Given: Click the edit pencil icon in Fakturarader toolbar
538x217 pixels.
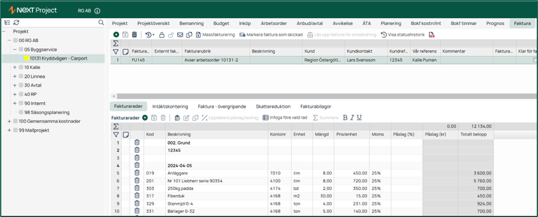Looking at the screenshot, I should click(x=186, y=118).
